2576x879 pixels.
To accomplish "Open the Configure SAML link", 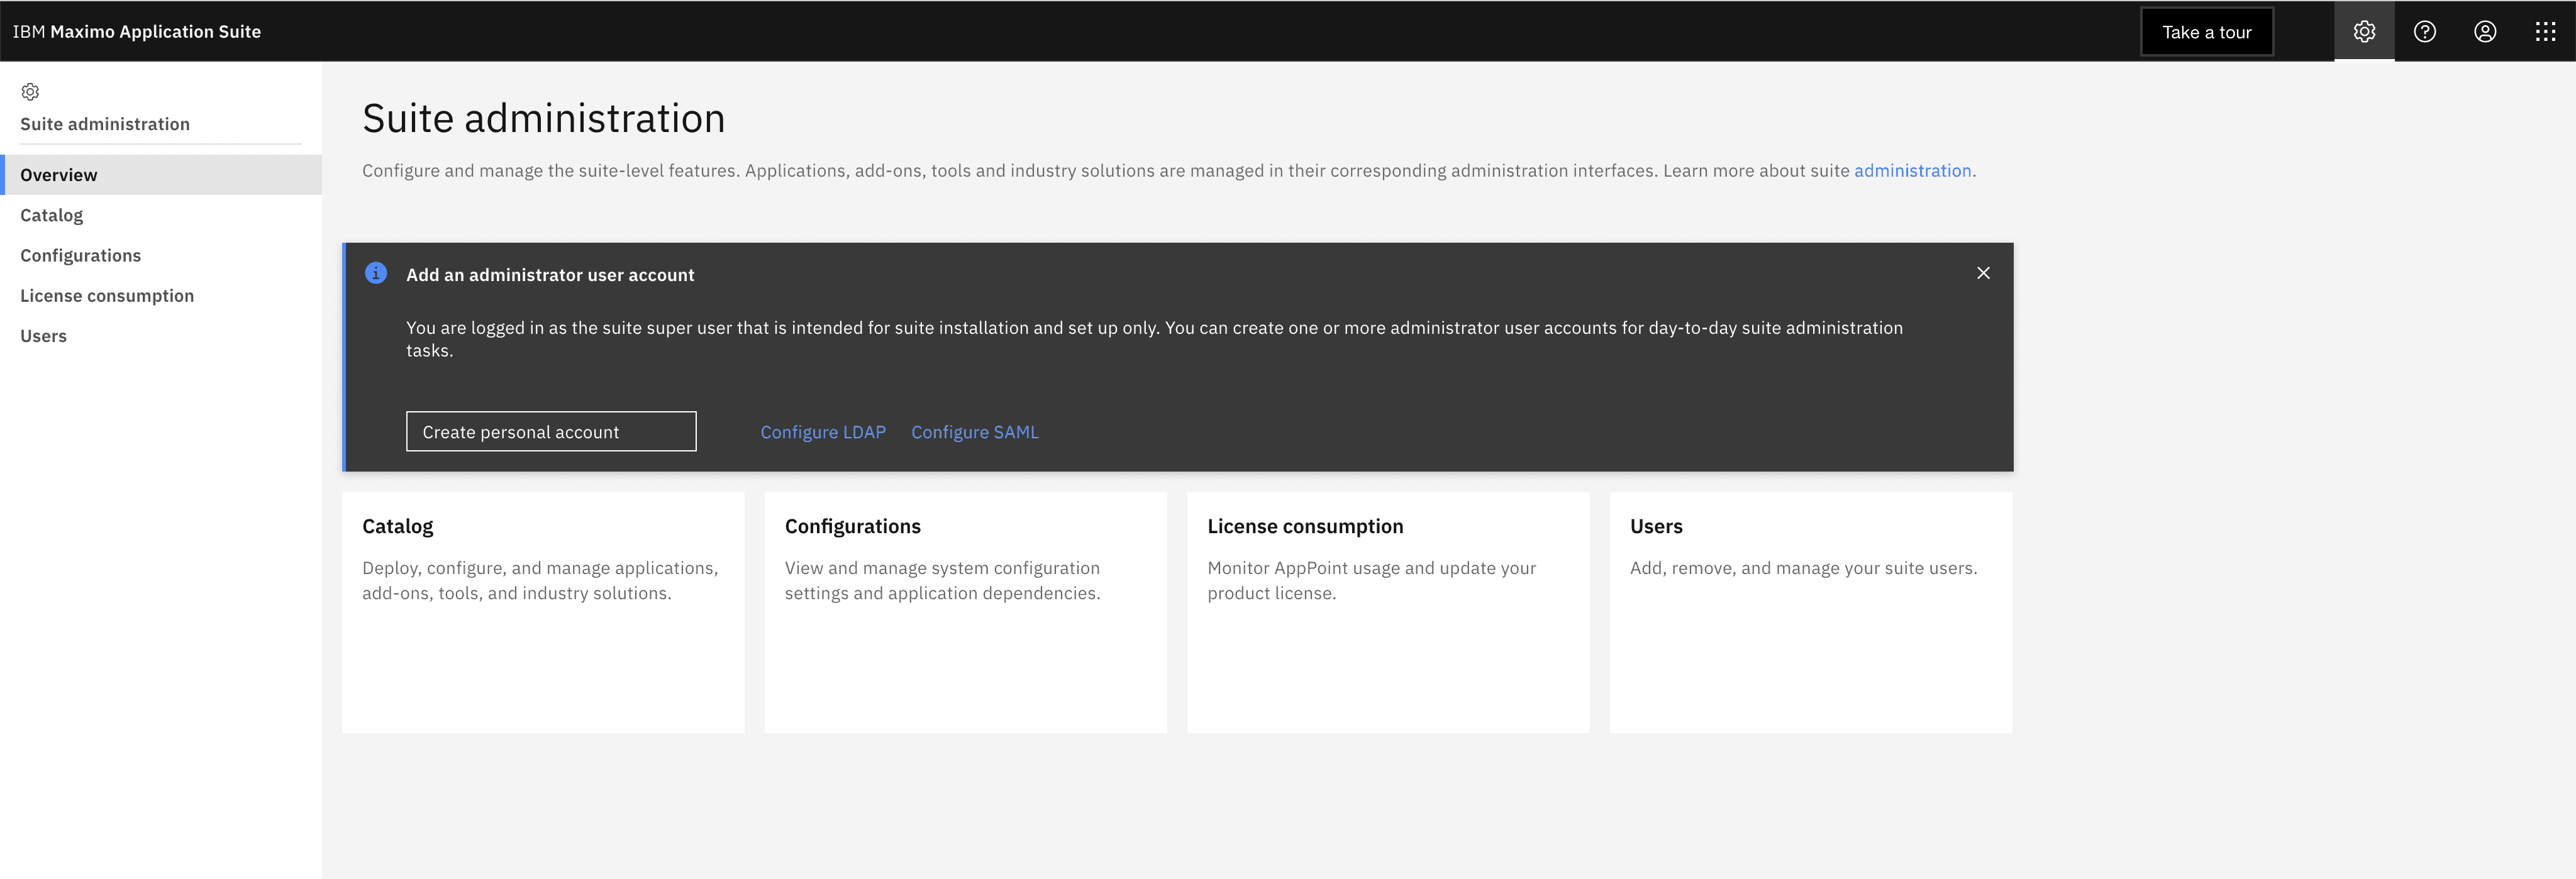I will point(975,432).
